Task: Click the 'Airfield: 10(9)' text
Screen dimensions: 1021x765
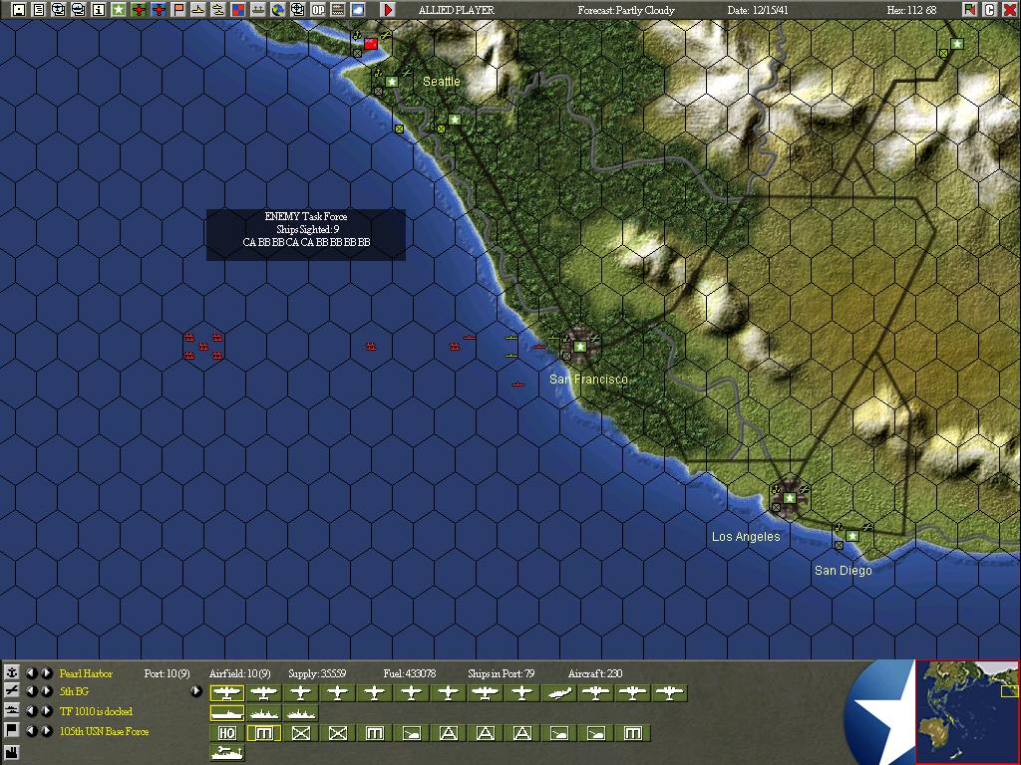Action: (x=239, y=673)
